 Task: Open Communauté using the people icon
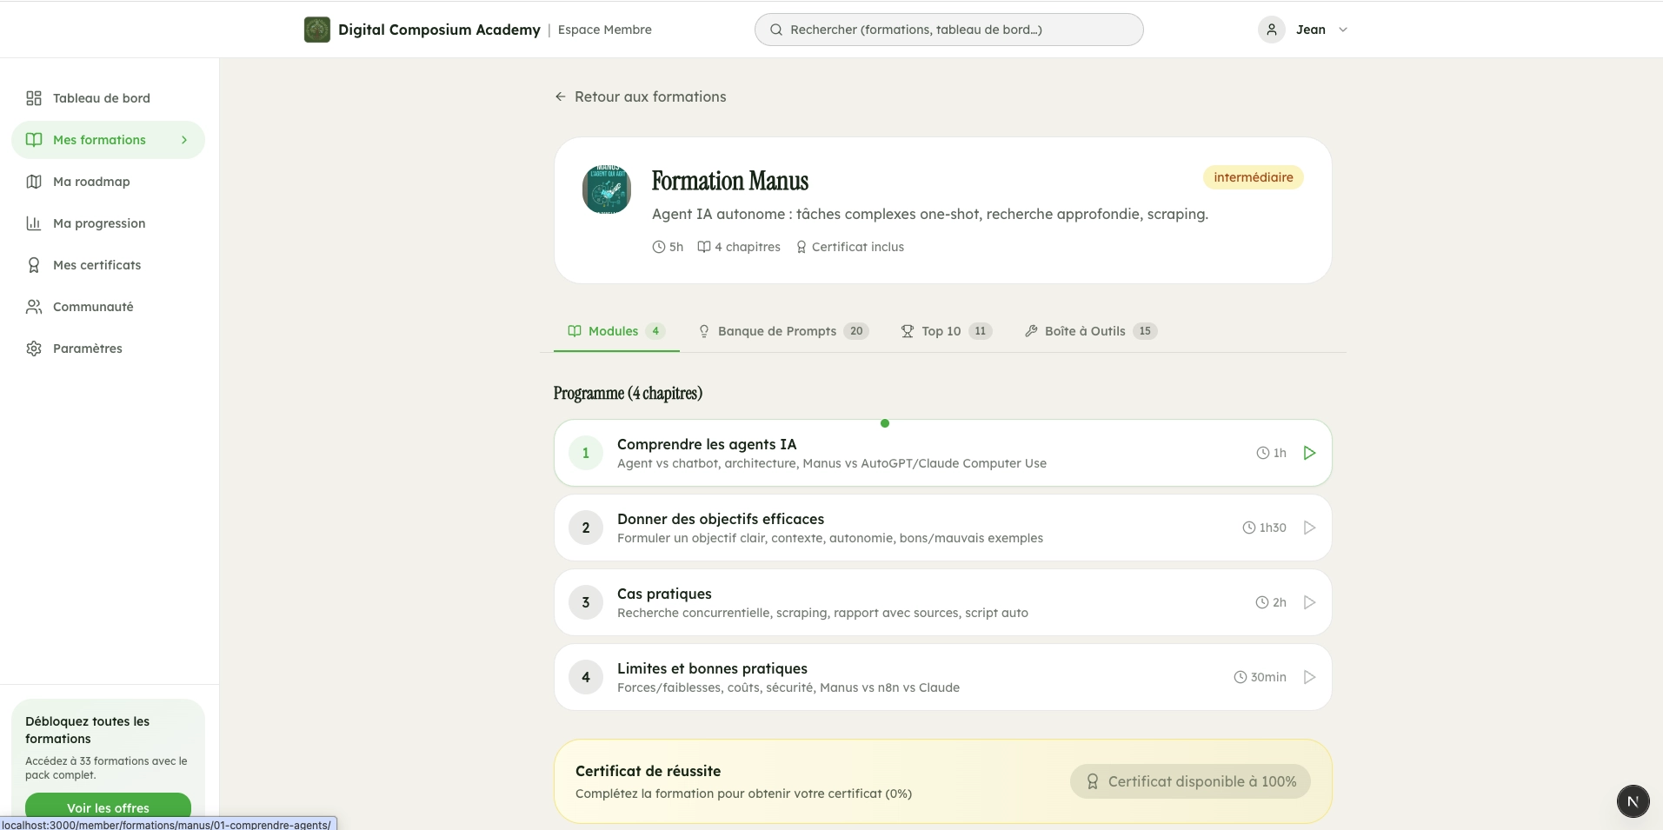33,306
